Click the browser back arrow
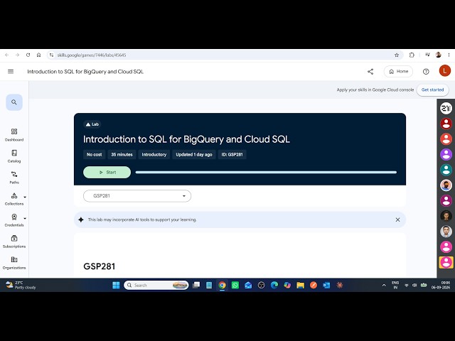This screenshot has height=341, width=455. point(6,55)
